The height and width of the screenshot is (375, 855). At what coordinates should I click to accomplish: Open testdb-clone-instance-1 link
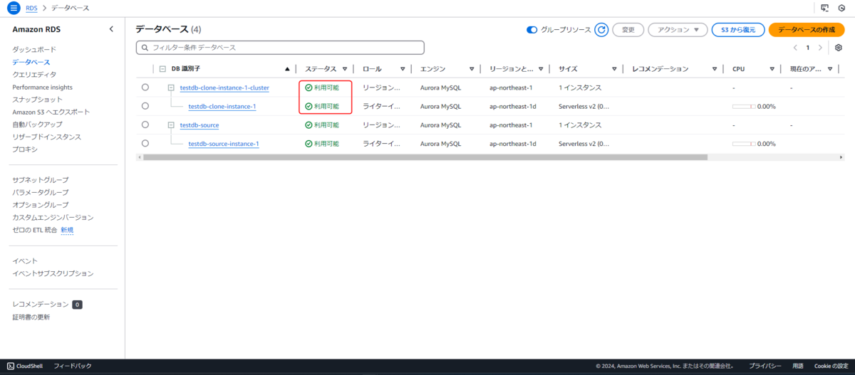click(x=222, y=106)
